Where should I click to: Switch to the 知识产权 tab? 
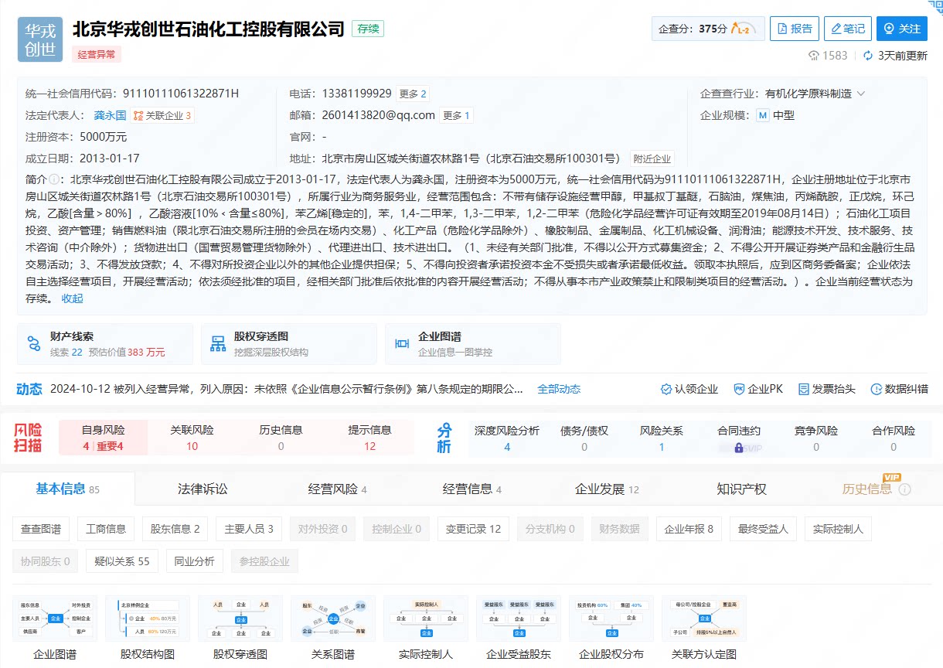(741, 489)
